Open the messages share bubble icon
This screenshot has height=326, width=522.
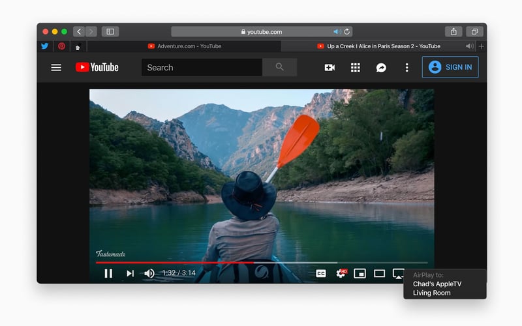point(381,68)
